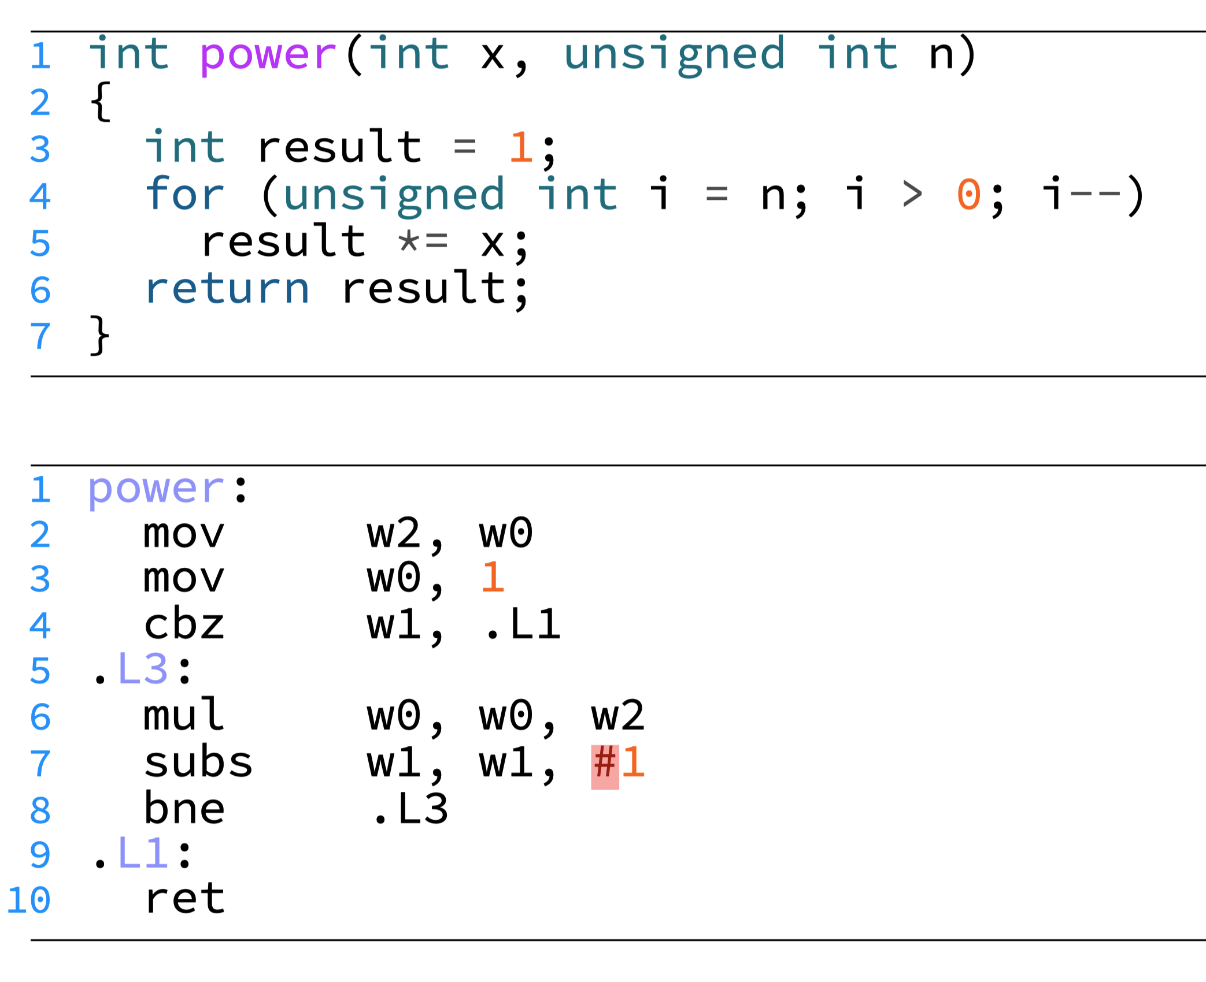Click the '.L3:' label definition
Screen dimensions: 1206x982
pyautogui.click(x=142, y=670)
